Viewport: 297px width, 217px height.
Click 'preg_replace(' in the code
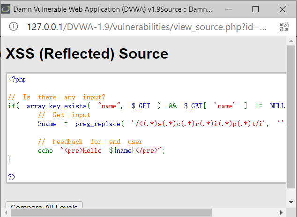click(100, 124)
